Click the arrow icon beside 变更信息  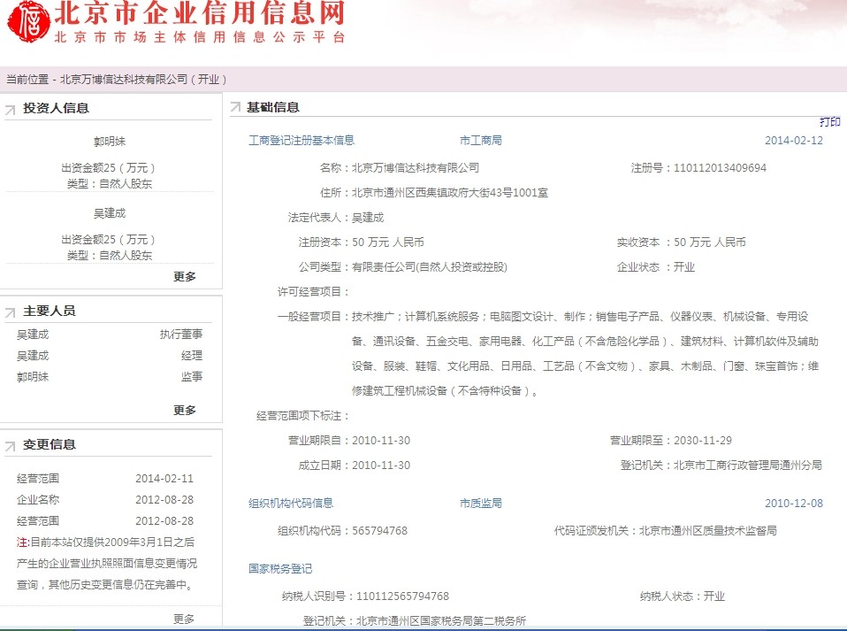point(11,446)
